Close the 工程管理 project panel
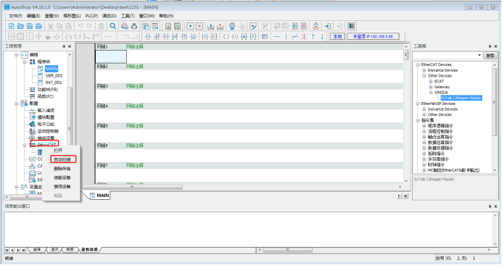Image resolution: width=502 pixels, height=265 pixels. point(70,46)
